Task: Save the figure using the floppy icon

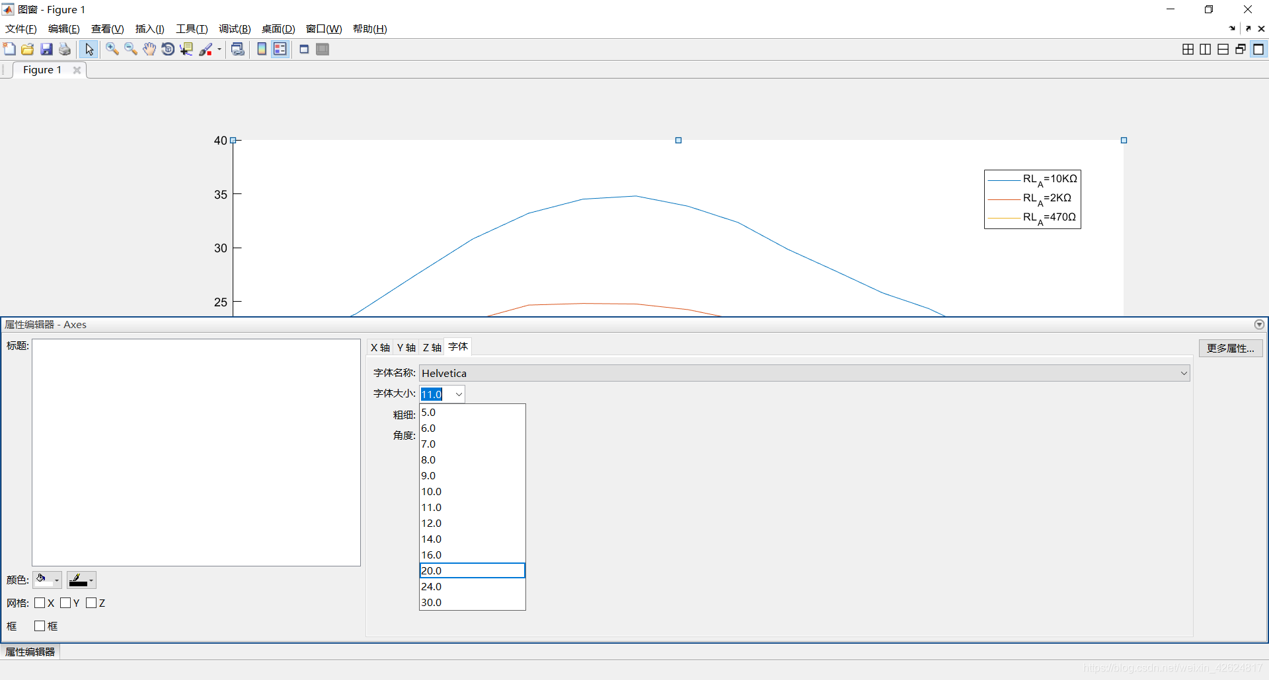Action: point(46,49)
